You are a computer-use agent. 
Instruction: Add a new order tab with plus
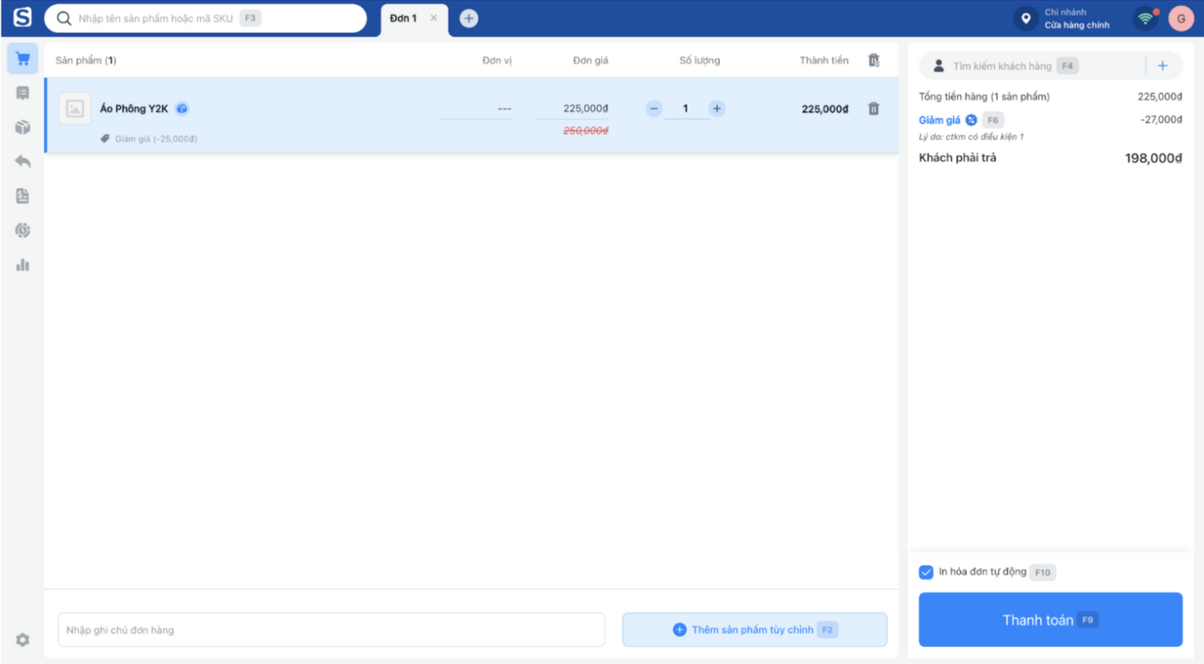[x=468, y=18]
